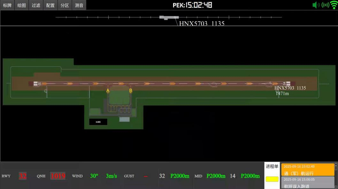The width and height of the screenshot is (338, 189).
Task: Open the 标牌 menu
Action: pos(7,5)
